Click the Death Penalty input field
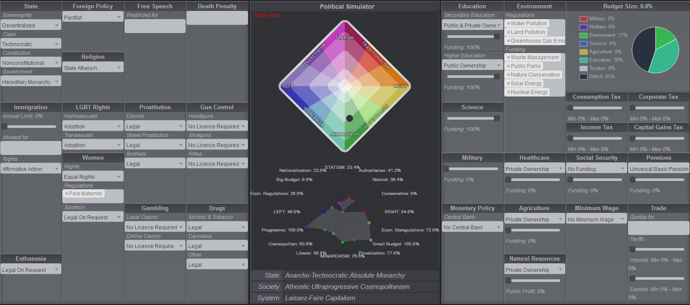Viewport: 690px width, 305px height. coord(217,18)
